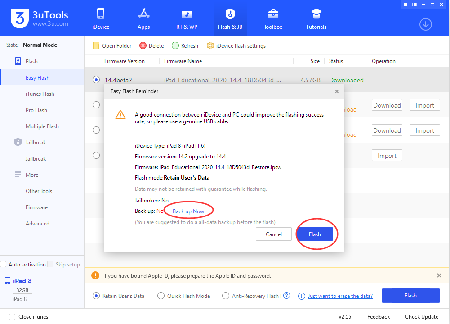Open the Toolbox tab
The width and height of the screenshot is (450, 324).
pyautogui.click(x=273, y=19)
